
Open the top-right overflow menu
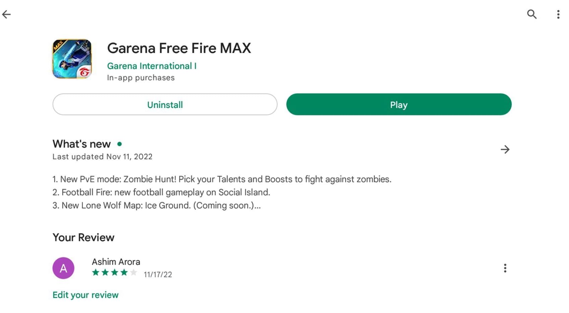pos(558,14)
